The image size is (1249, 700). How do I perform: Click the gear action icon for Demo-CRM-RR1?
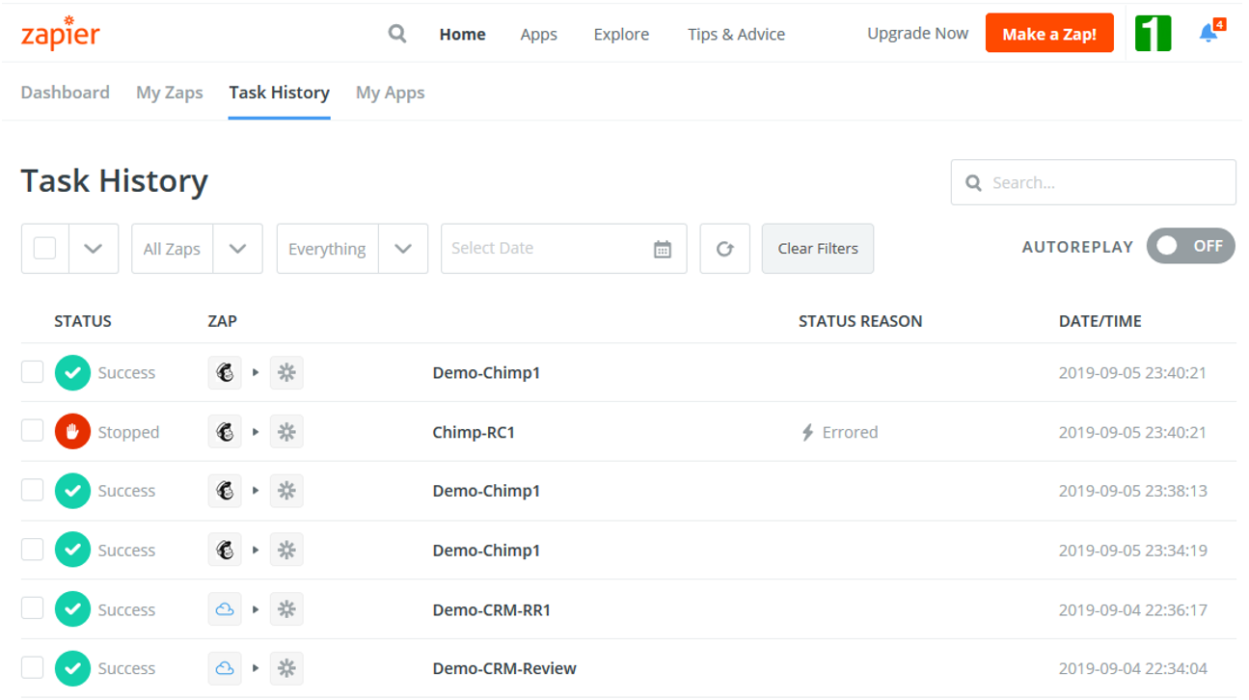coord(286,609)
